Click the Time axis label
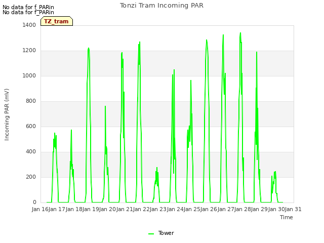Image resolution: width=324 pixels, height=243 pixels. click(x=287, y=217)
